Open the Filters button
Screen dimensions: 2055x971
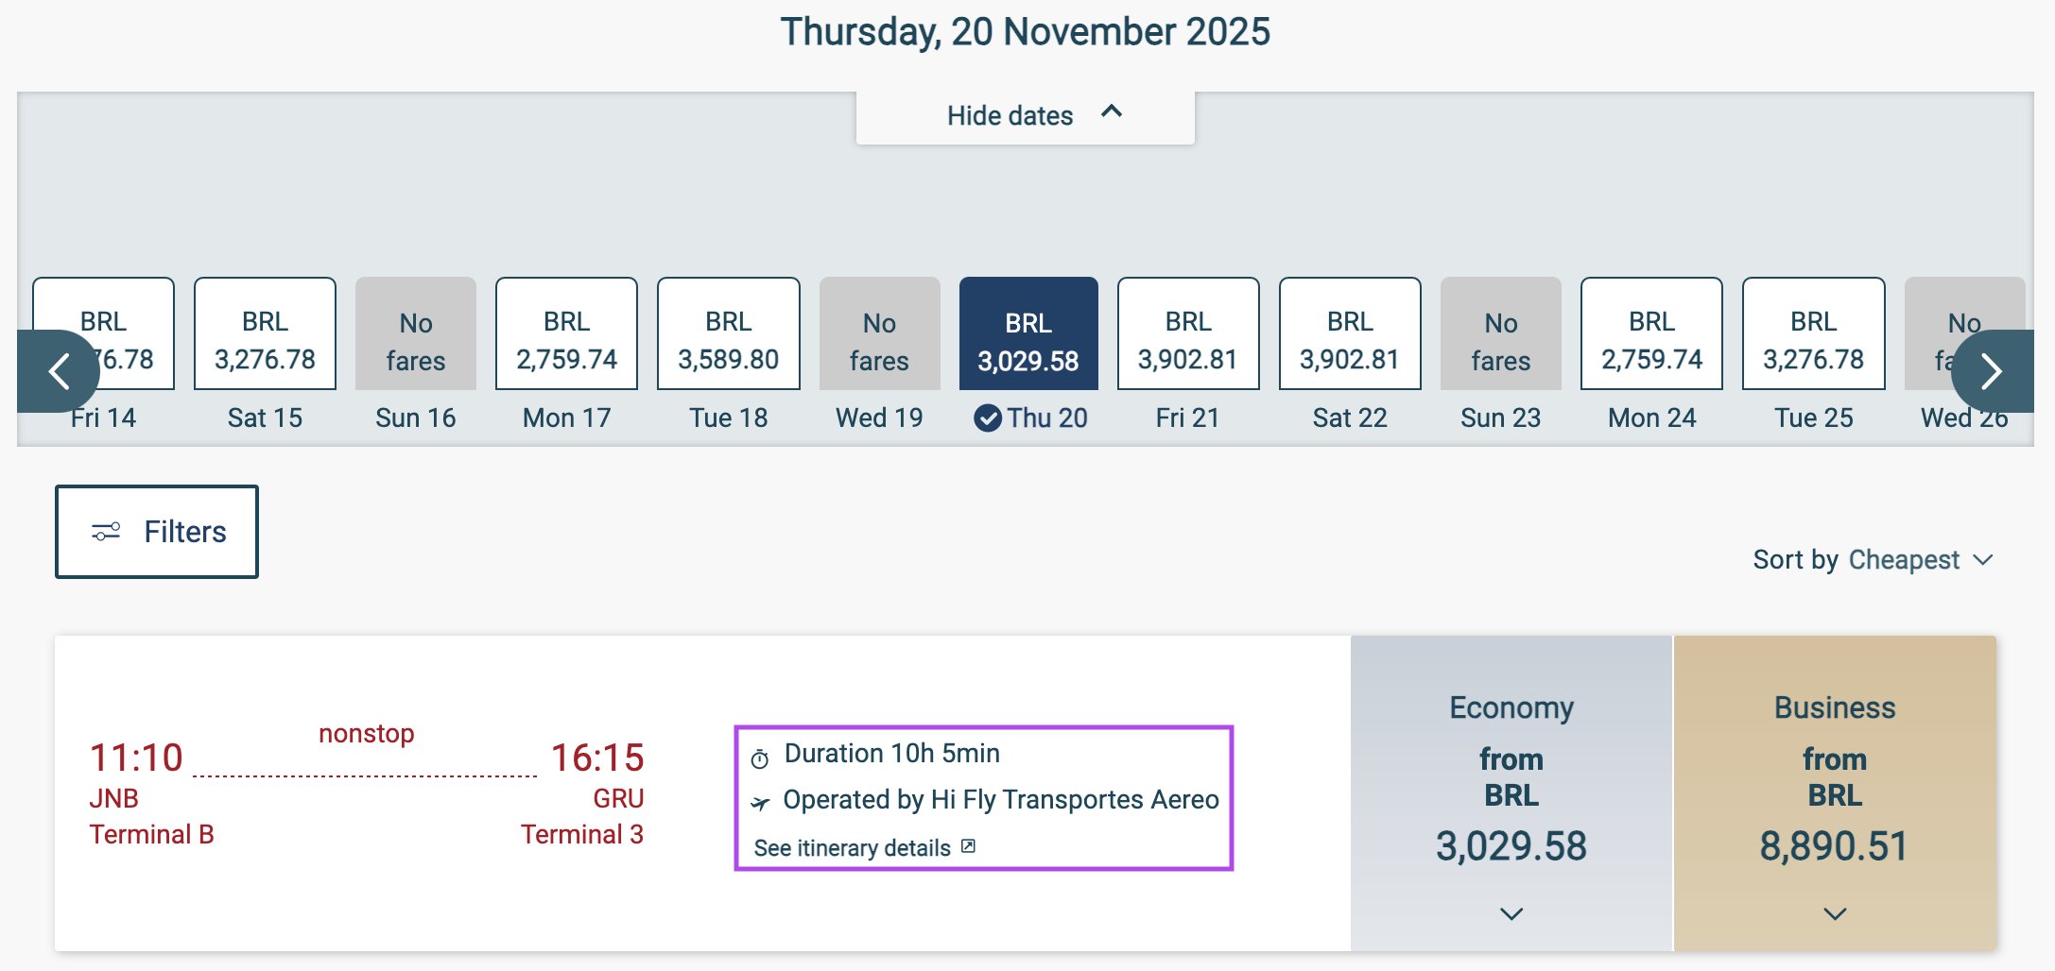(x=157, y=532)
